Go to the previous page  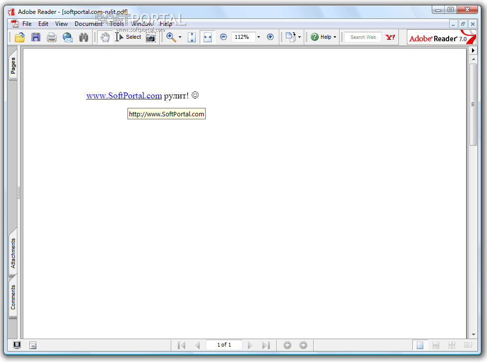pos(198,345)
